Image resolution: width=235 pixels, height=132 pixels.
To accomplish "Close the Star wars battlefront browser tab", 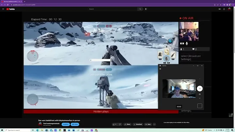I will (x=21, y=2).
